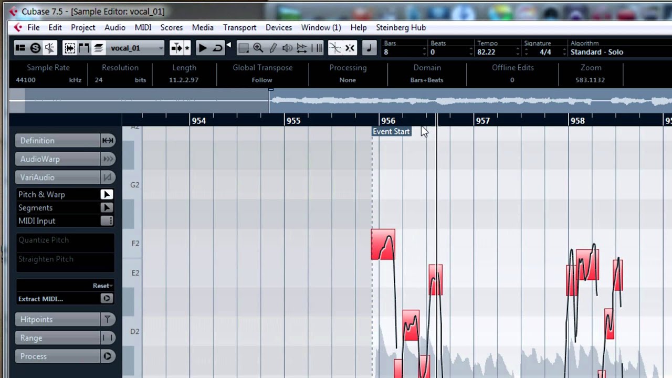Viewport: 672px width, 378px height.
Task: Toggle the Audition Loop button
Action: coord(217,48)
